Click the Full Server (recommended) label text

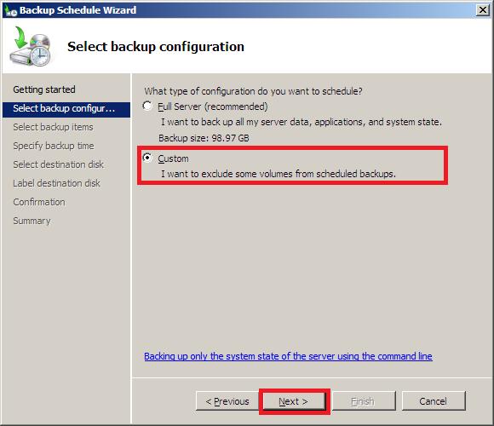pyautogui.click(x=213, y=106)
